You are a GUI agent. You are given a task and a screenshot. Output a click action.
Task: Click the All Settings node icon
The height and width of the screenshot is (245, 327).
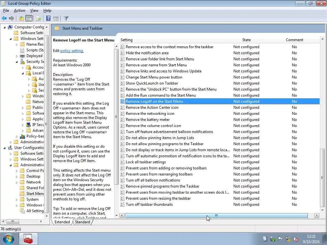(x=22, y=211)
